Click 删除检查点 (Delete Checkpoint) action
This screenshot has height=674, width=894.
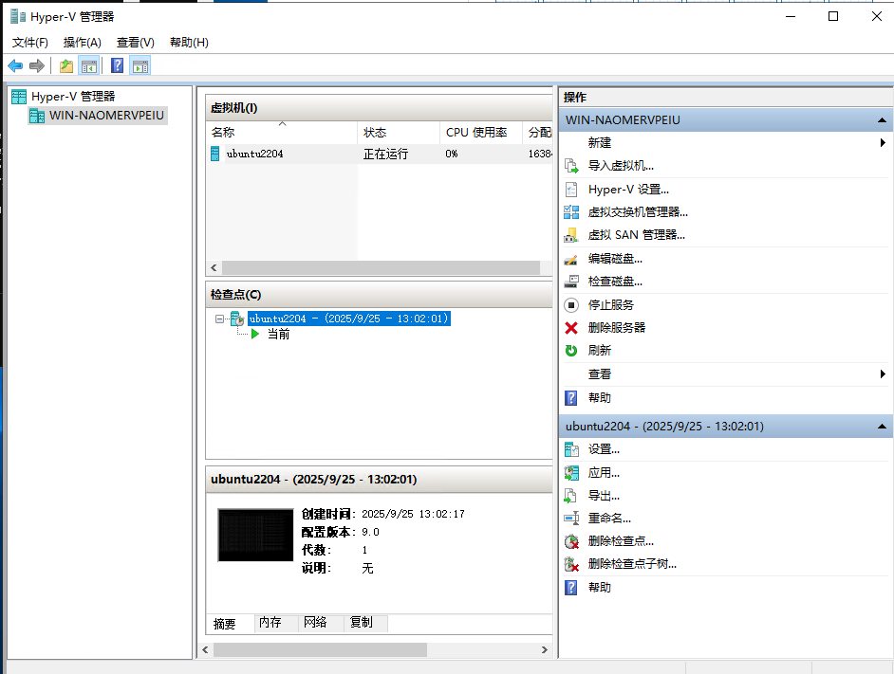point(621,541)
